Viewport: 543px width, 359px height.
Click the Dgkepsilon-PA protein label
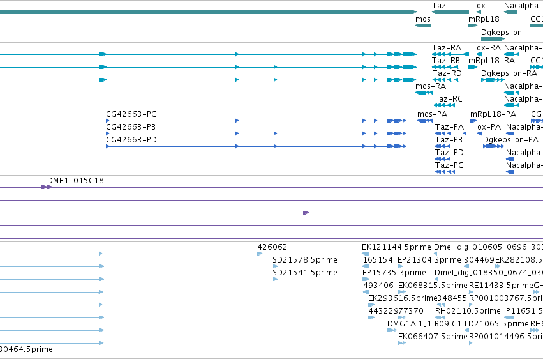[x=511, y=140]
